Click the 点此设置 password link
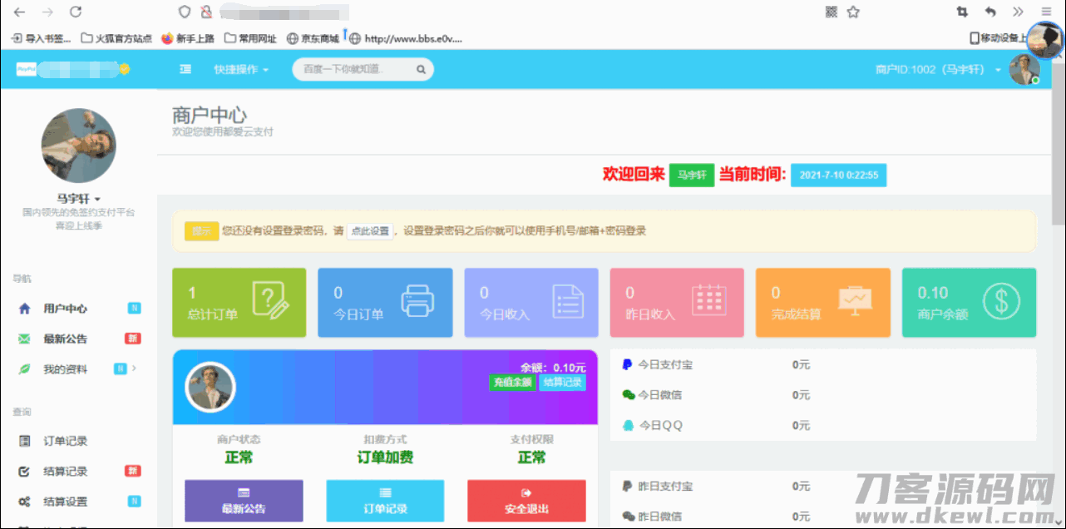The image size is (1066, 529). (x=369, y=231)
